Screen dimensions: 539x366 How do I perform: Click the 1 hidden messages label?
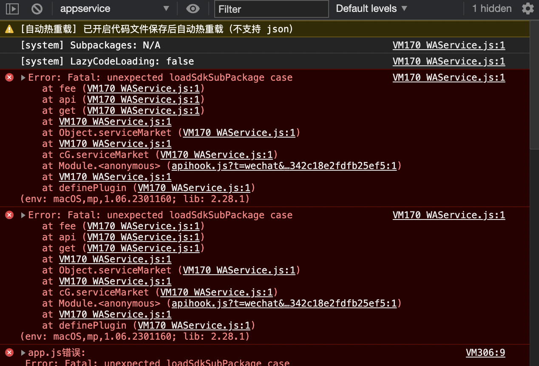[492, 8]
